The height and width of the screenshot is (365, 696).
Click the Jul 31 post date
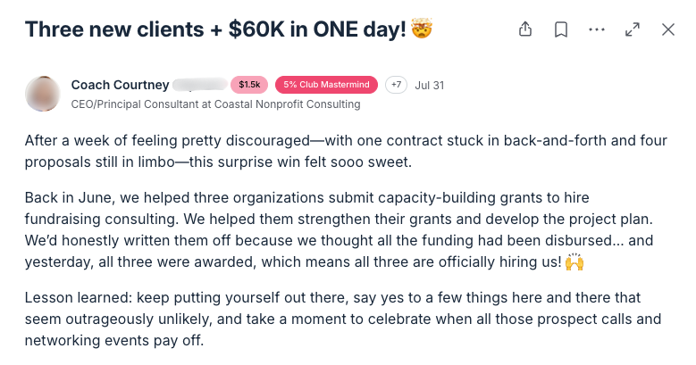coord(430,86)
